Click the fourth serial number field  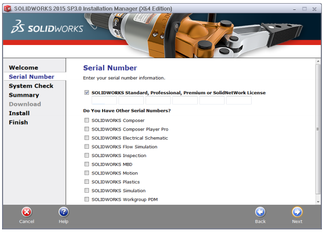[185, 101]
